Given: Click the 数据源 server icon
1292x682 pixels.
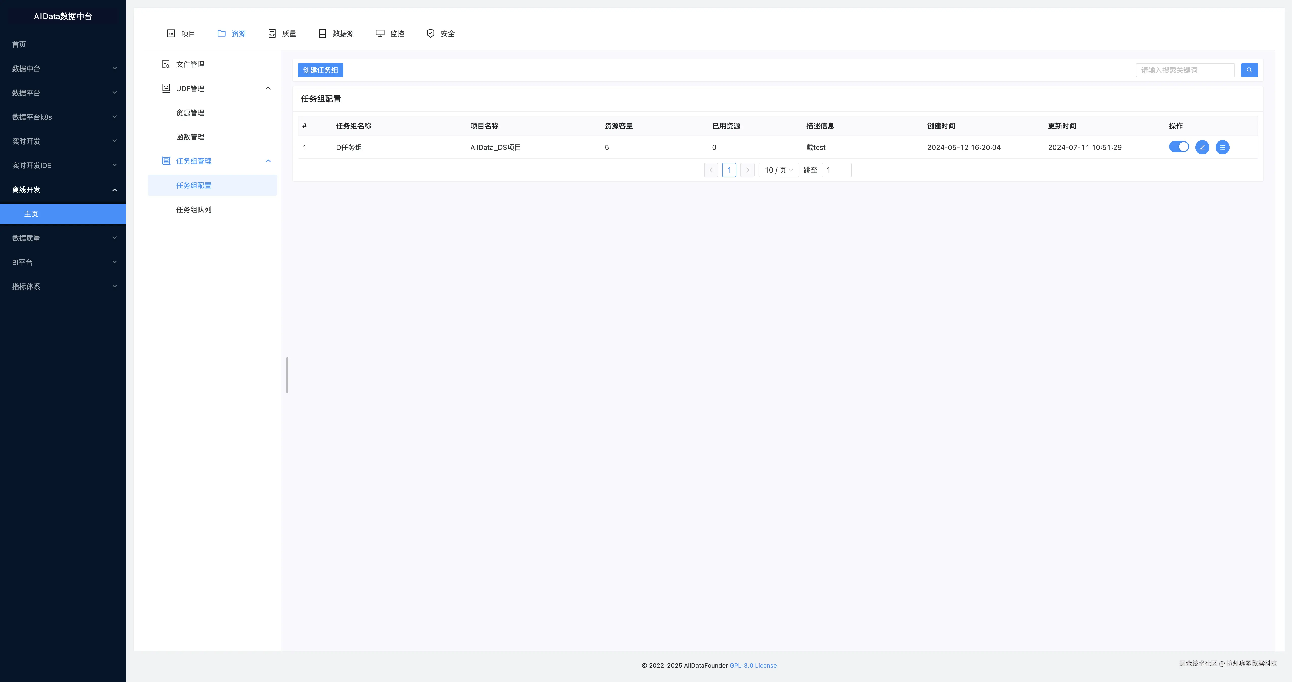Looking at the screenshot, I should (x=323, y=33).
